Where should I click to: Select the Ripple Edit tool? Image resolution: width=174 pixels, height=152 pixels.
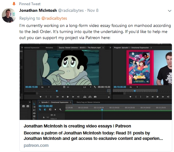pyautogui.click(x=34, y=113)
